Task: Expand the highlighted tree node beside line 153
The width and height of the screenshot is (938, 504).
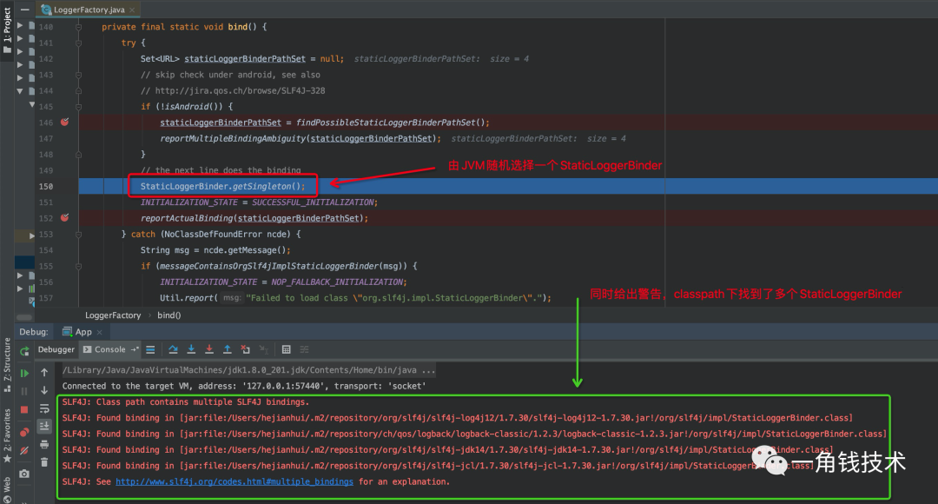Action: tap(32, 235)
